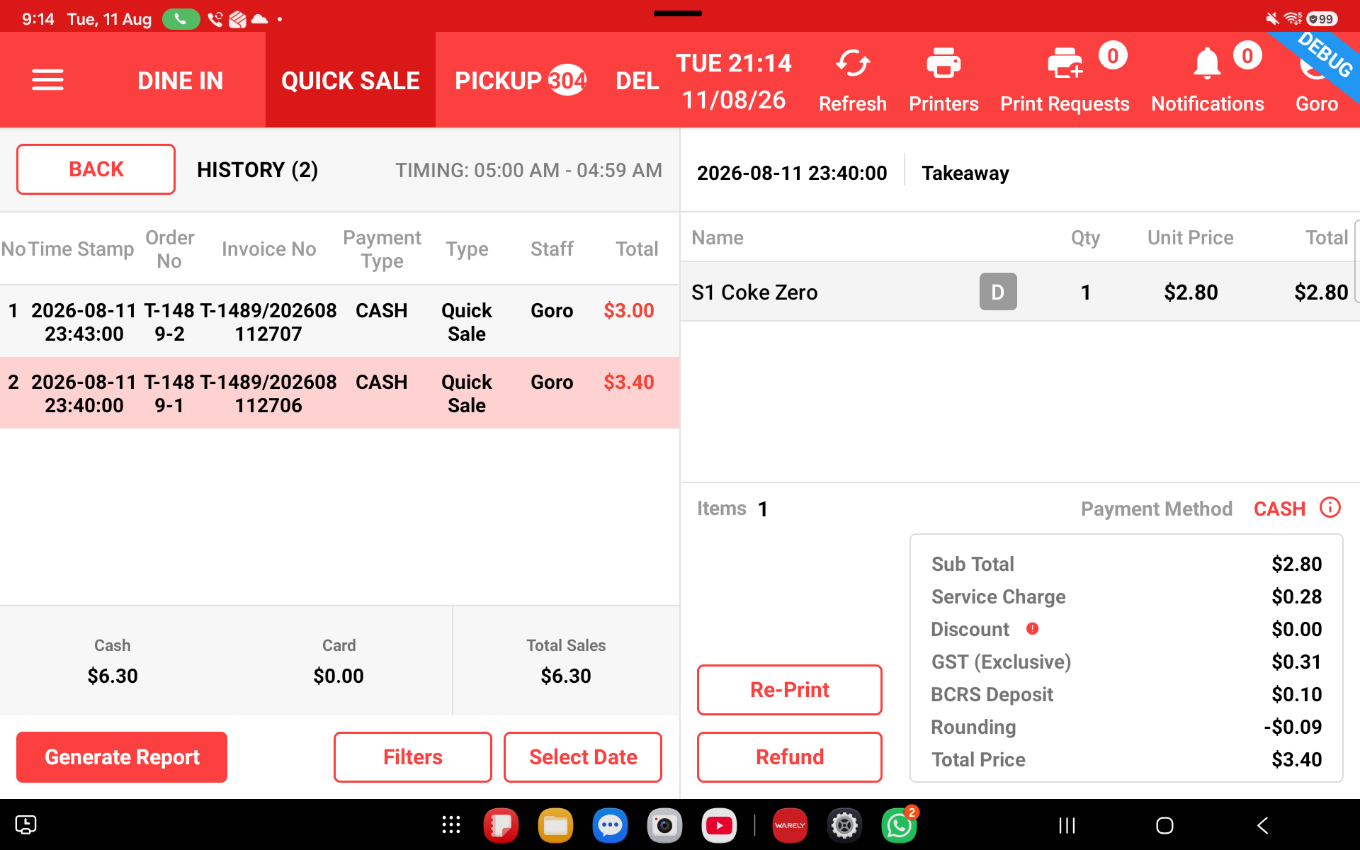Tap the Staff column header
The width and height of the screenshot is (1360, 850).
pos(552,249)
